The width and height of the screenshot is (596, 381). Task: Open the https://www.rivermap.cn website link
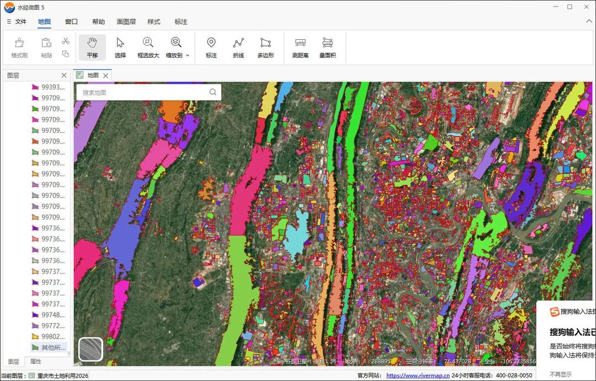click(x=418, y=375)
